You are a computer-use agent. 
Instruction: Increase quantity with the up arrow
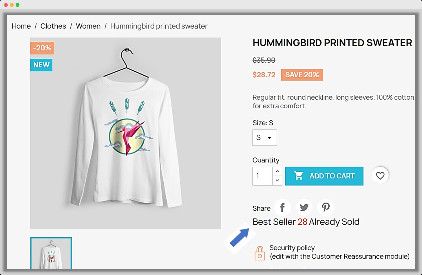(x=277, y=171)
